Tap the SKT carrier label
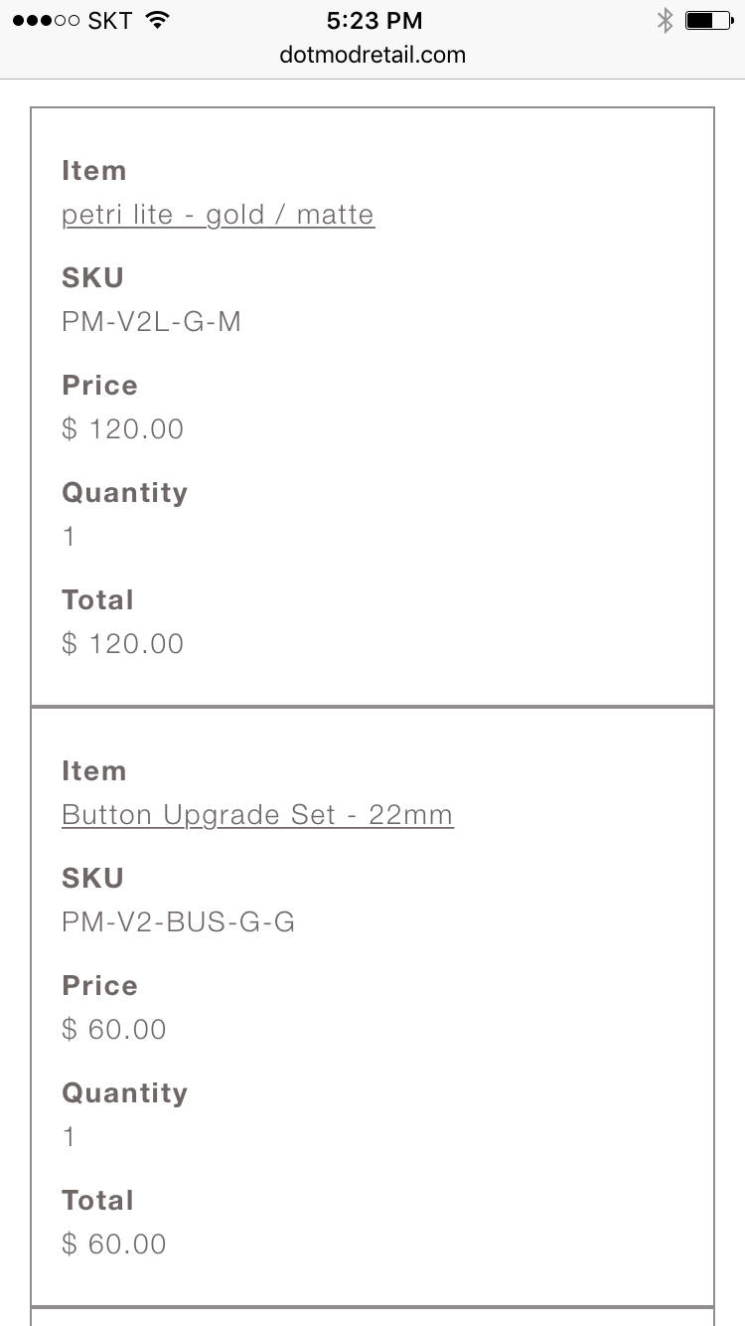745x1326 pixels. coord(110,21)
